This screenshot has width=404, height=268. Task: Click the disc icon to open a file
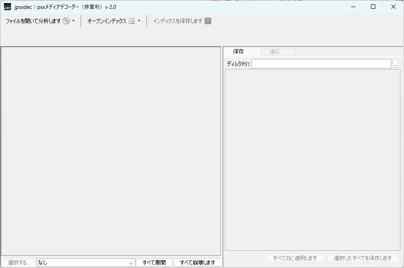66,21
